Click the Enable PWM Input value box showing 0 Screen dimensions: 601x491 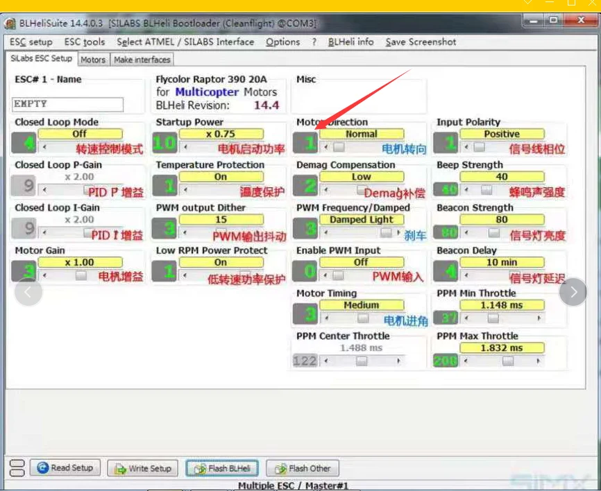click(305, 271)
